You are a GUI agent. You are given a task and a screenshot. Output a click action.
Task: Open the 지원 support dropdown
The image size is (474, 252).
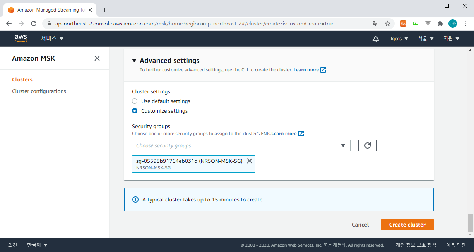(x=452, y=39)
